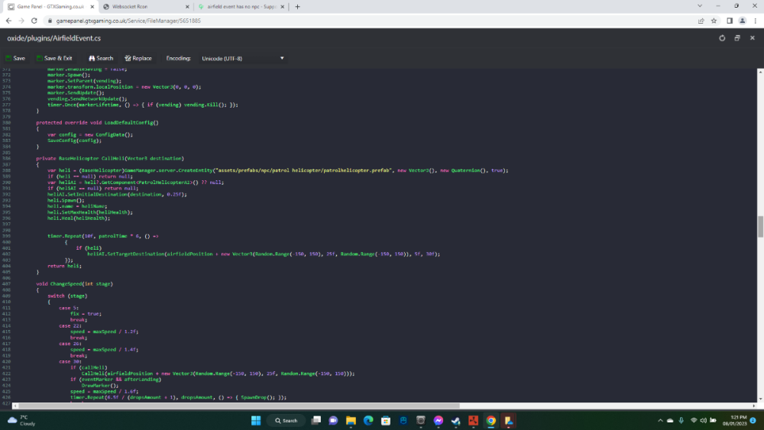Close the Websocket Rcon tab
The image size is (764, 430).
click(187, 7)
